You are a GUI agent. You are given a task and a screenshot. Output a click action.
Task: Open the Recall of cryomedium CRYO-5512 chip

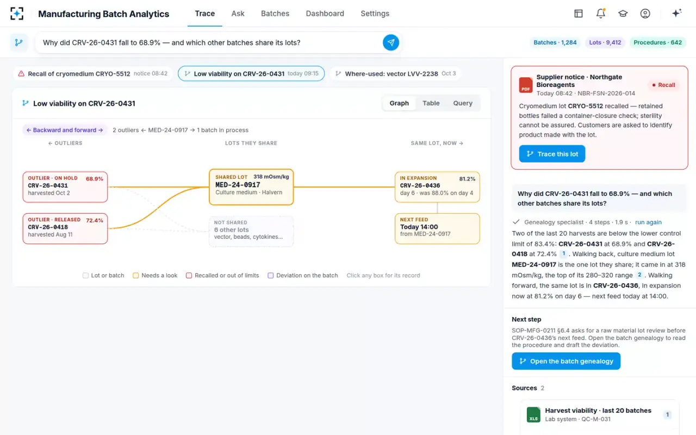[93, 73]
